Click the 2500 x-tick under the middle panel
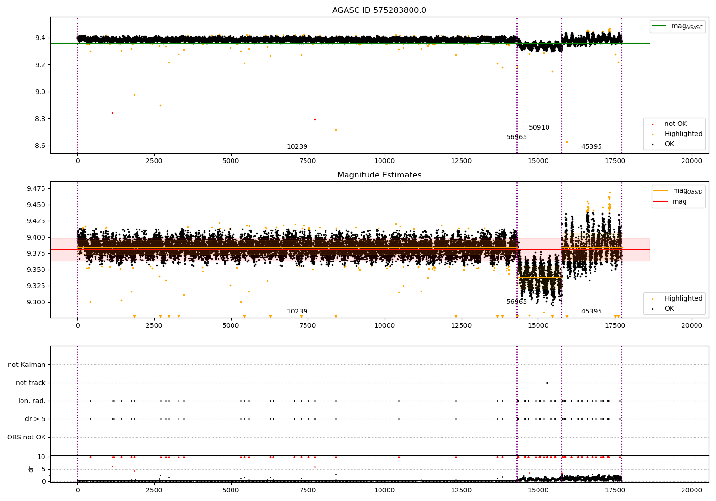716x501 pixels. click(x=154, y=326)
